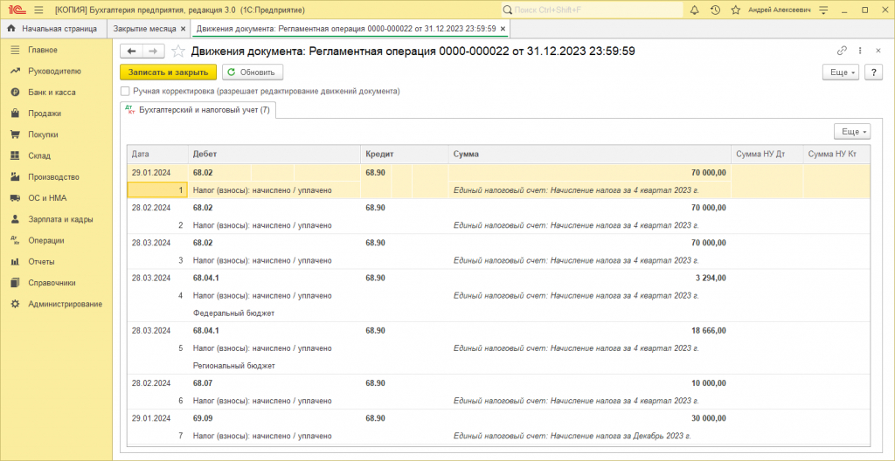The height and width of the screenshot is (461, 895).
Task: Enable Ручная корректировка checkbox
Action: [125, 91]
